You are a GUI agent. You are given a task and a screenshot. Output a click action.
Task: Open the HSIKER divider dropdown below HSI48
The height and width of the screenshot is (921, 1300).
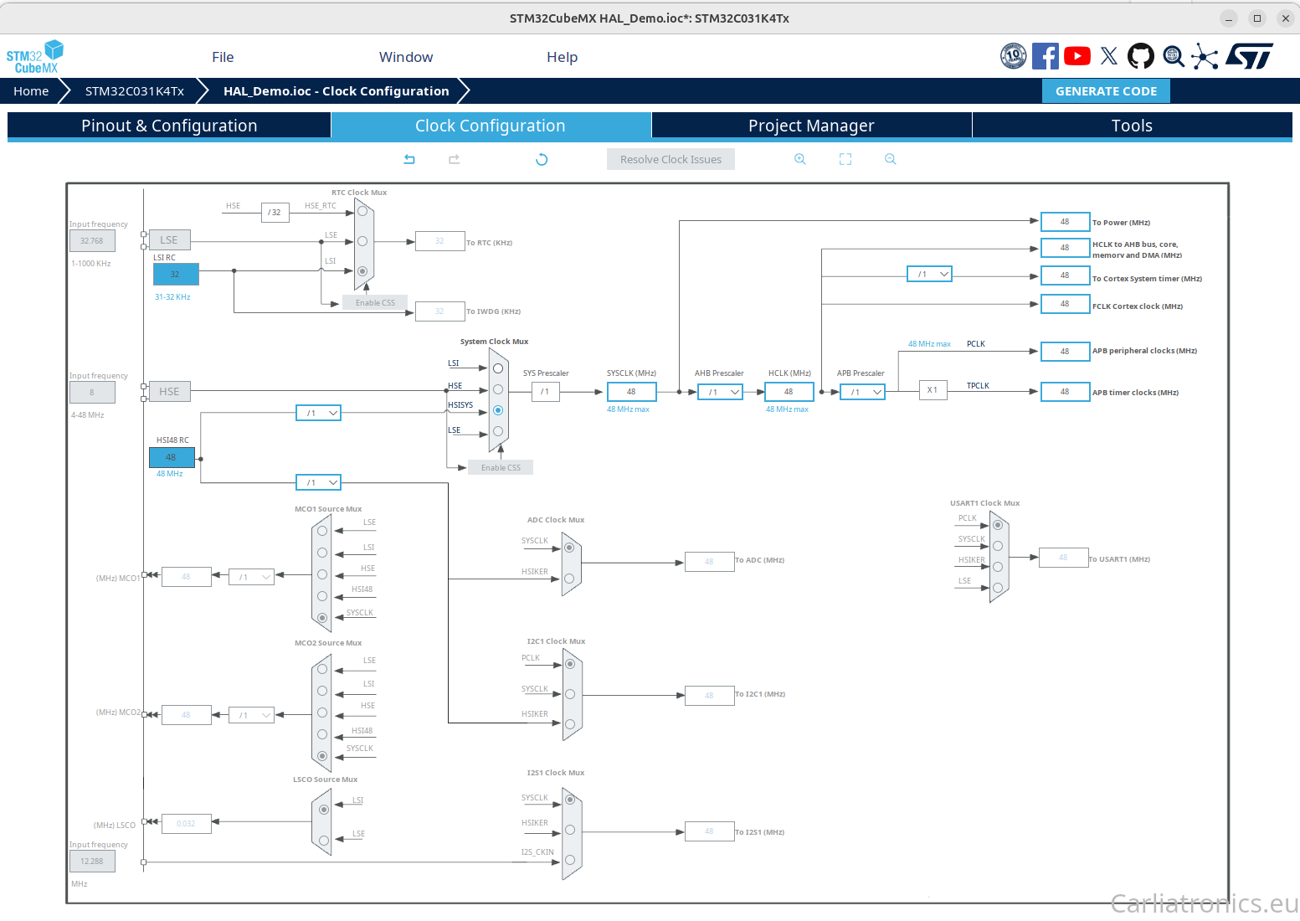319,482
